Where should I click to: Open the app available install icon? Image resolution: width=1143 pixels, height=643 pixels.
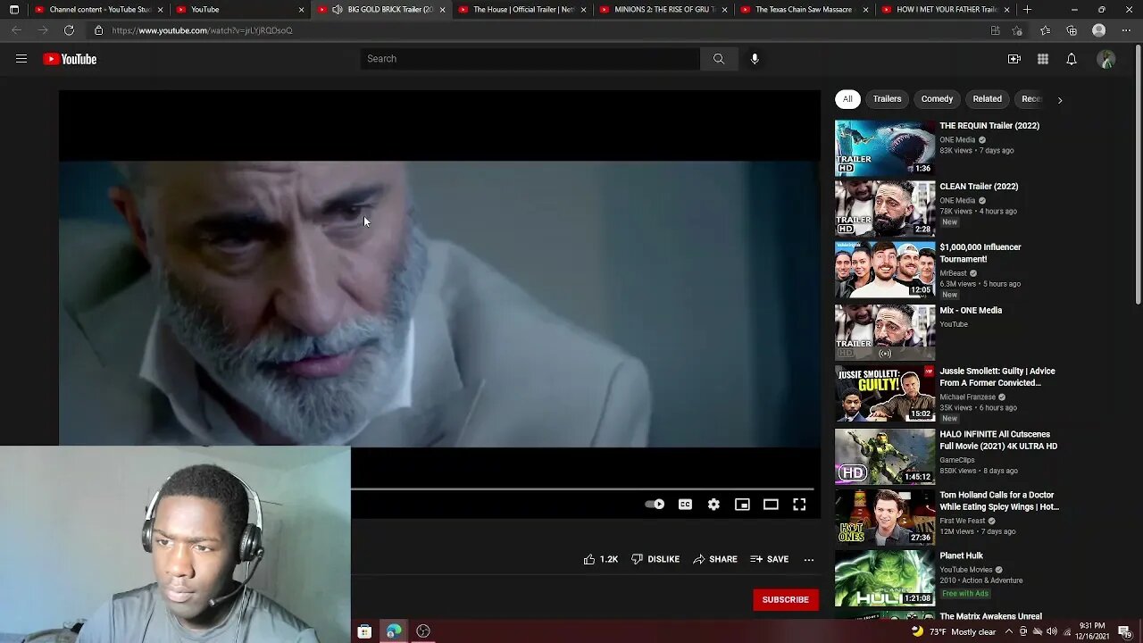coord(995,30)
